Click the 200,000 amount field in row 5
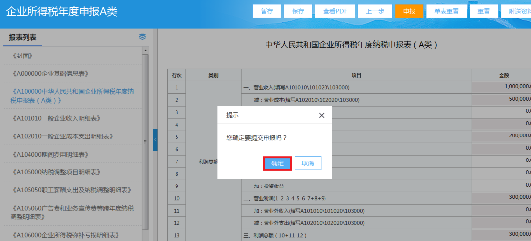The height and width of the screenshot is (241, 531). click(502, 136)
